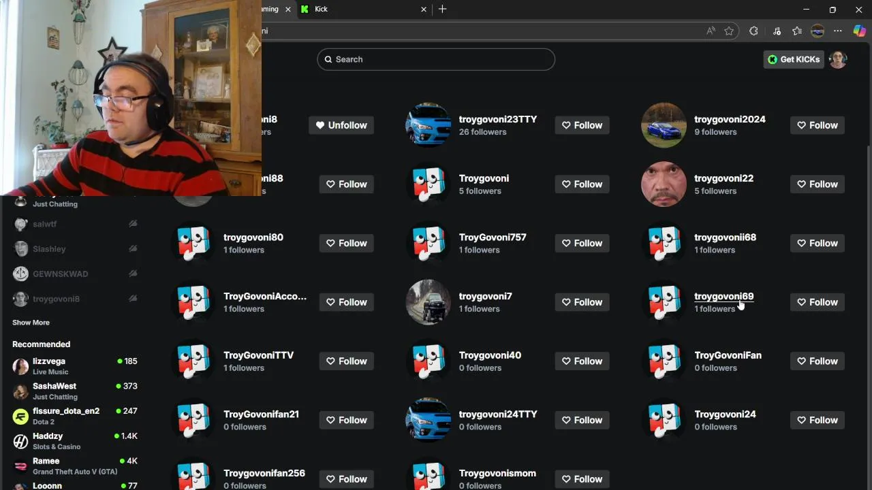Image resolution: width=872 pixels, height=490 pixels.
Task: Open troygovoni22 face avatar
Action: 664,184
